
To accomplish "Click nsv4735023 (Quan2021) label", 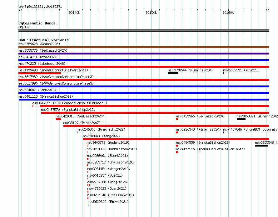I will click(107, 189).
